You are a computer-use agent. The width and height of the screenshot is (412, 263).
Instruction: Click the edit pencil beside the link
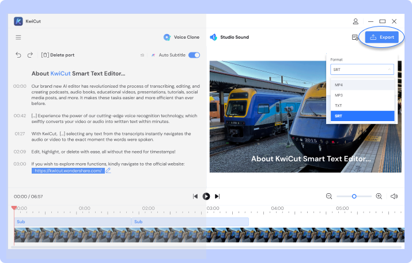pos(108,170)
